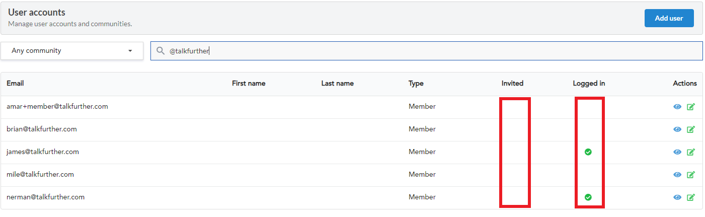Edit brian@talkfurther.com user
This screenshot has height=217, width=705.
[691, 129]
